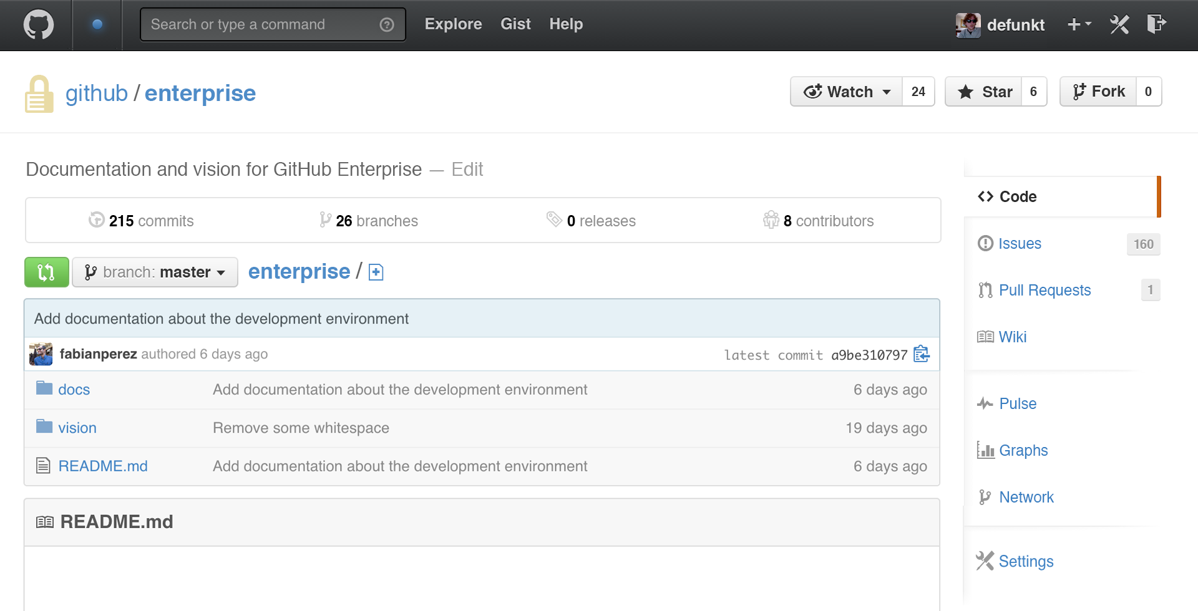This screenshot has height=611, width=1198.
Task: Sign out using the header exit icon
Action: [x=1156, y=24]
